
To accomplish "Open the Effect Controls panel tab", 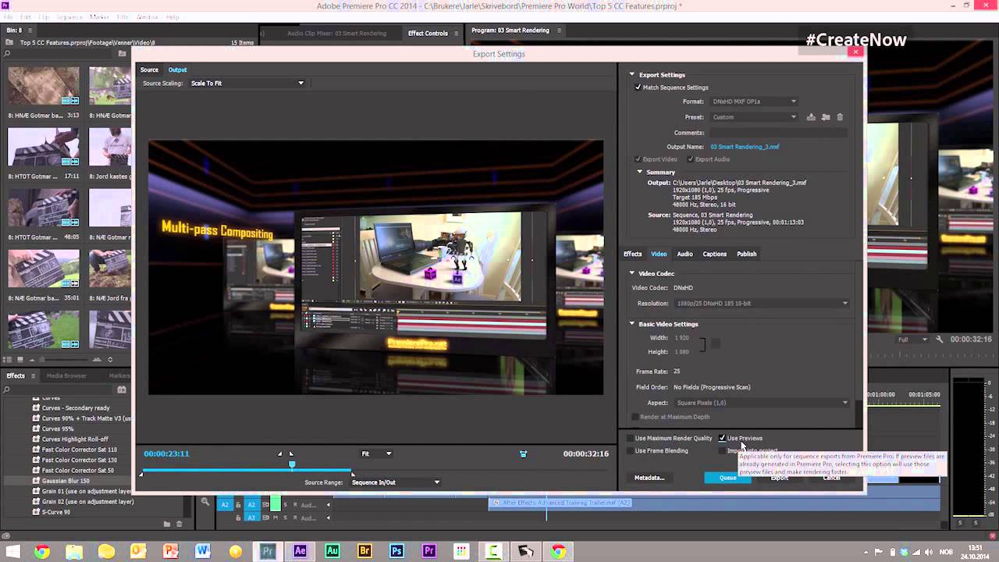I will coord(428,34).
